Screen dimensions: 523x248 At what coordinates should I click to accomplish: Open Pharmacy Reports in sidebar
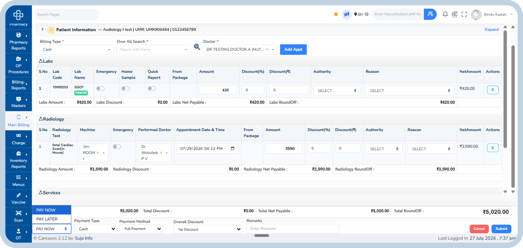(x=18, y=41)
